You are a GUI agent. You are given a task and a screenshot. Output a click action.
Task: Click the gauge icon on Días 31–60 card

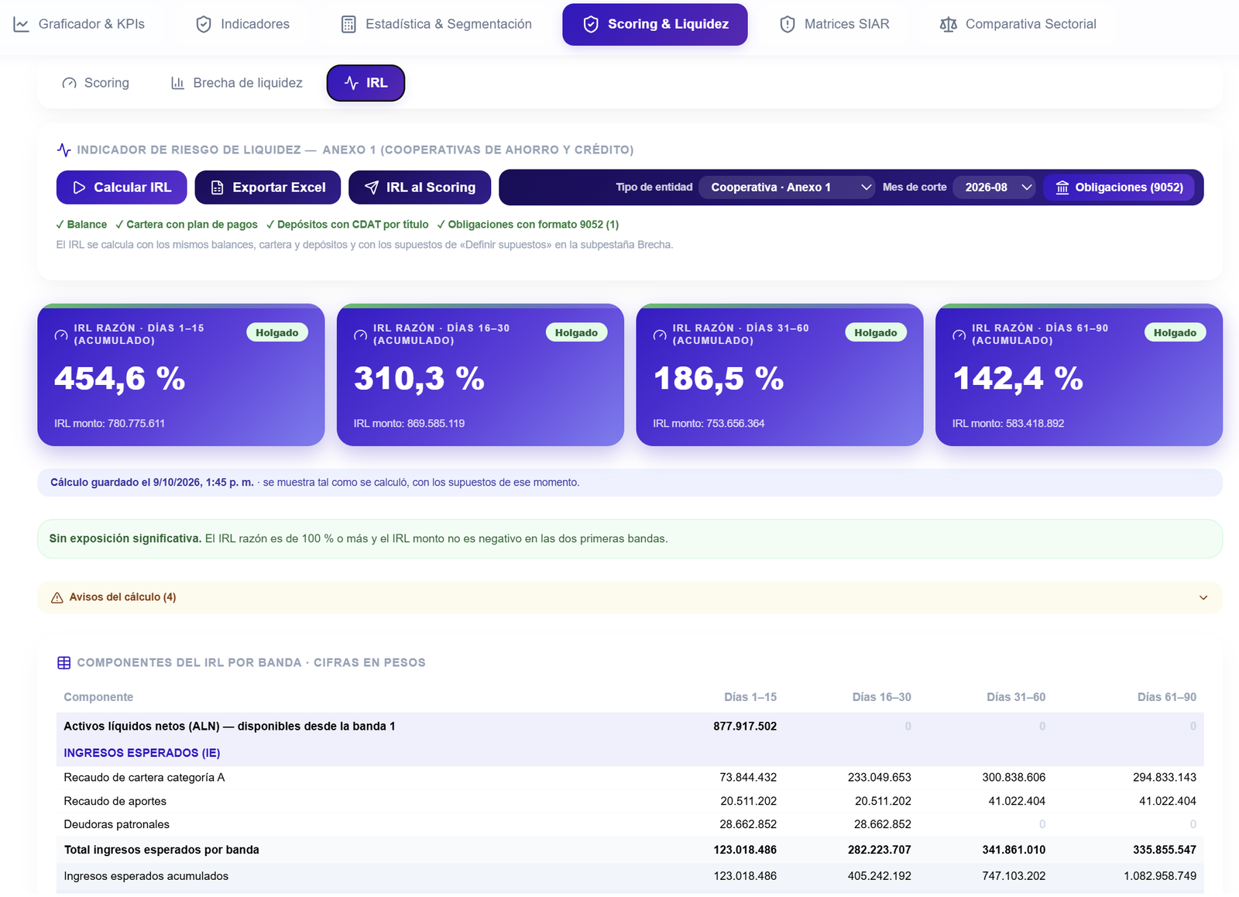pyautogui.click(x=660, y=335)
